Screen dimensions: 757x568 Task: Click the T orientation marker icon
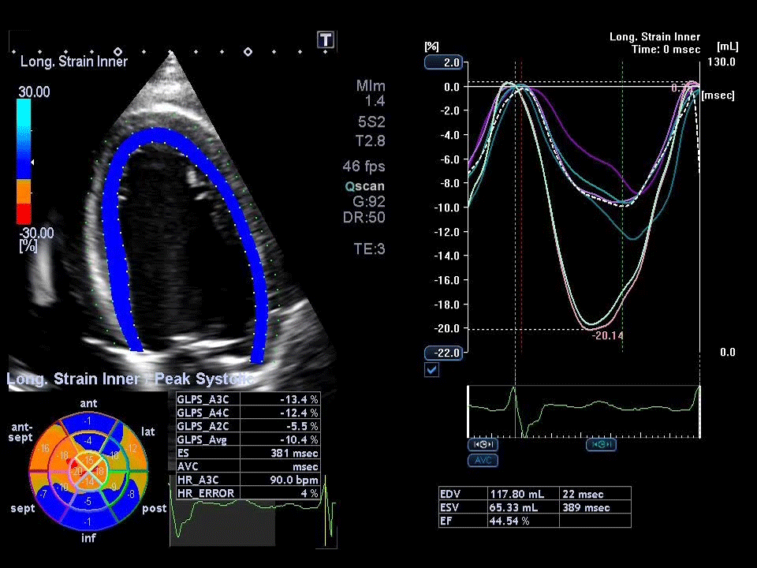click(x=325, y=39)
